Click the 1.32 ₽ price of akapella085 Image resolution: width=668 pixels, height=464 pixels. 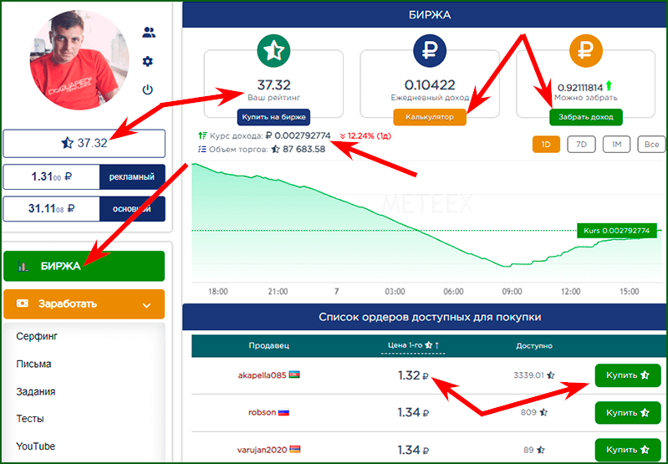[x=413, y=375]
